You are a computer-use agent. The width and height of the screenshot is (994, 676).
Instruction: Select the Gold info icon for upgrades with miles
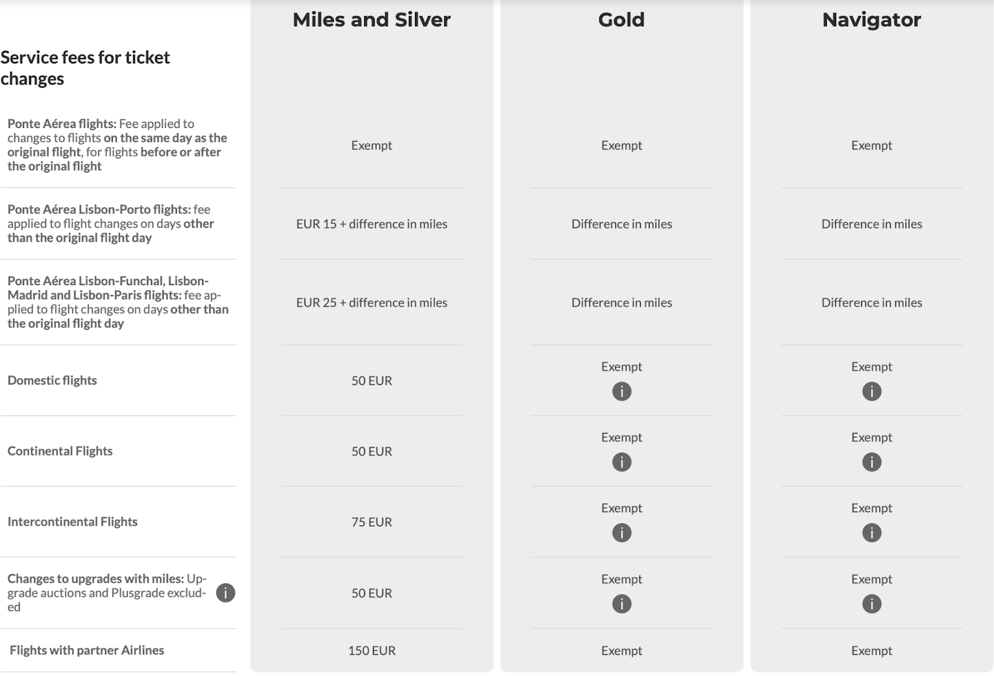pos(622,603)
